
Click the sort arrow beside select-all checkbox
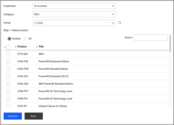point(5,47)
